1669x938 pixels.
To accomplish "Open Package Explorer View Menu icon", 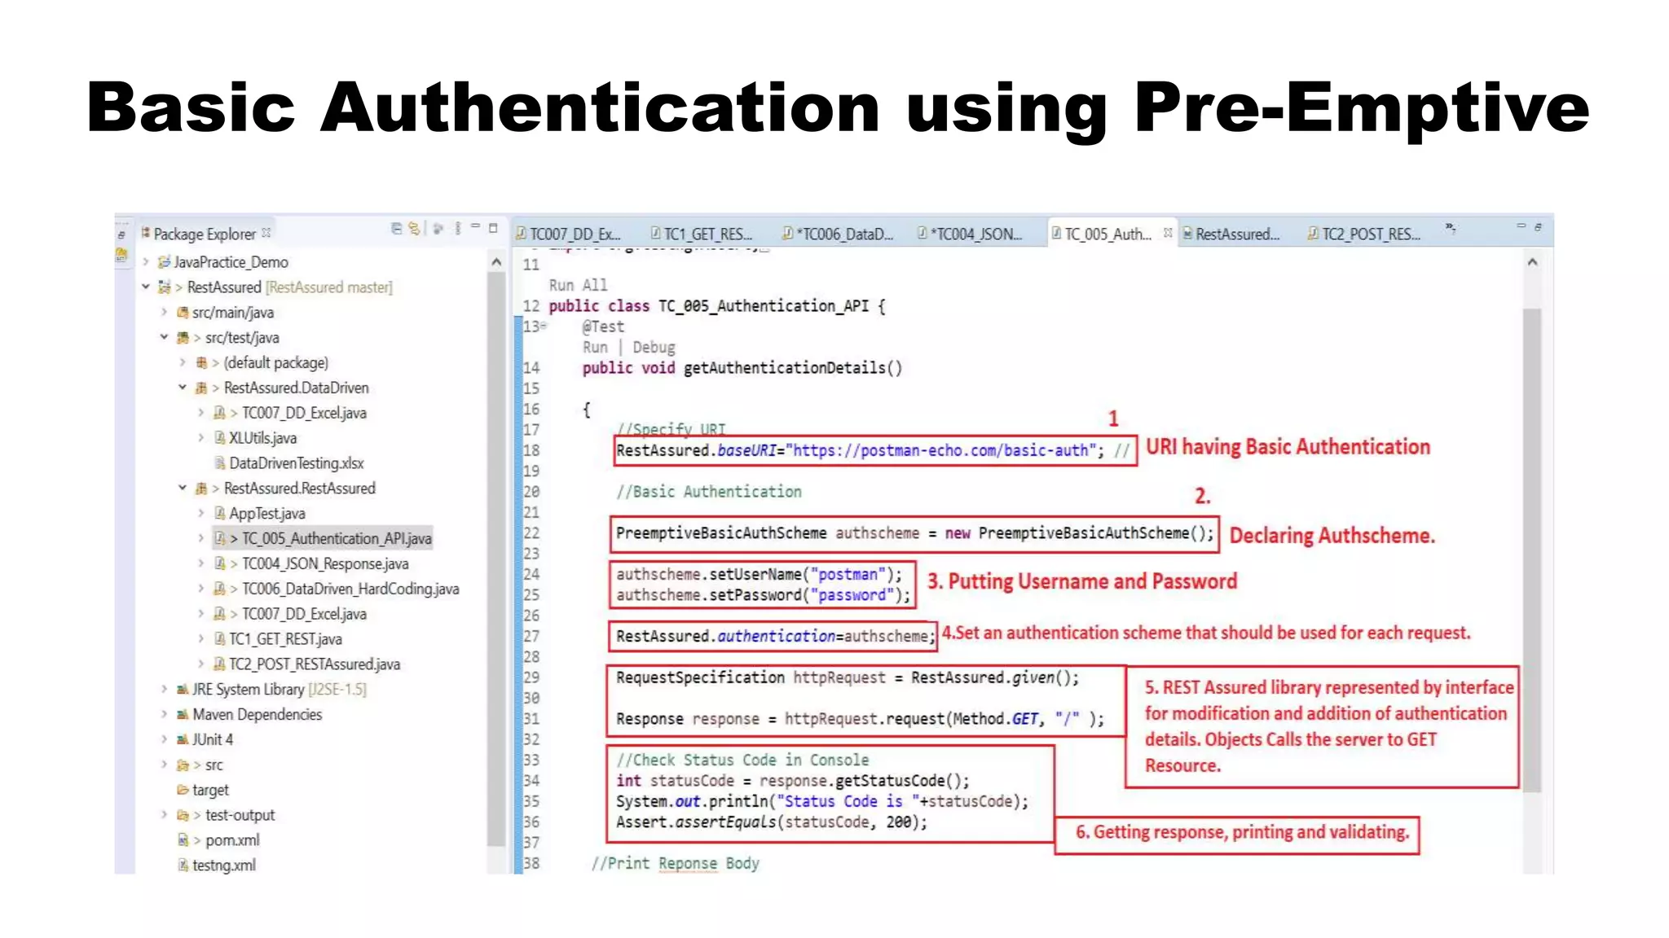I will coord(457,229).
